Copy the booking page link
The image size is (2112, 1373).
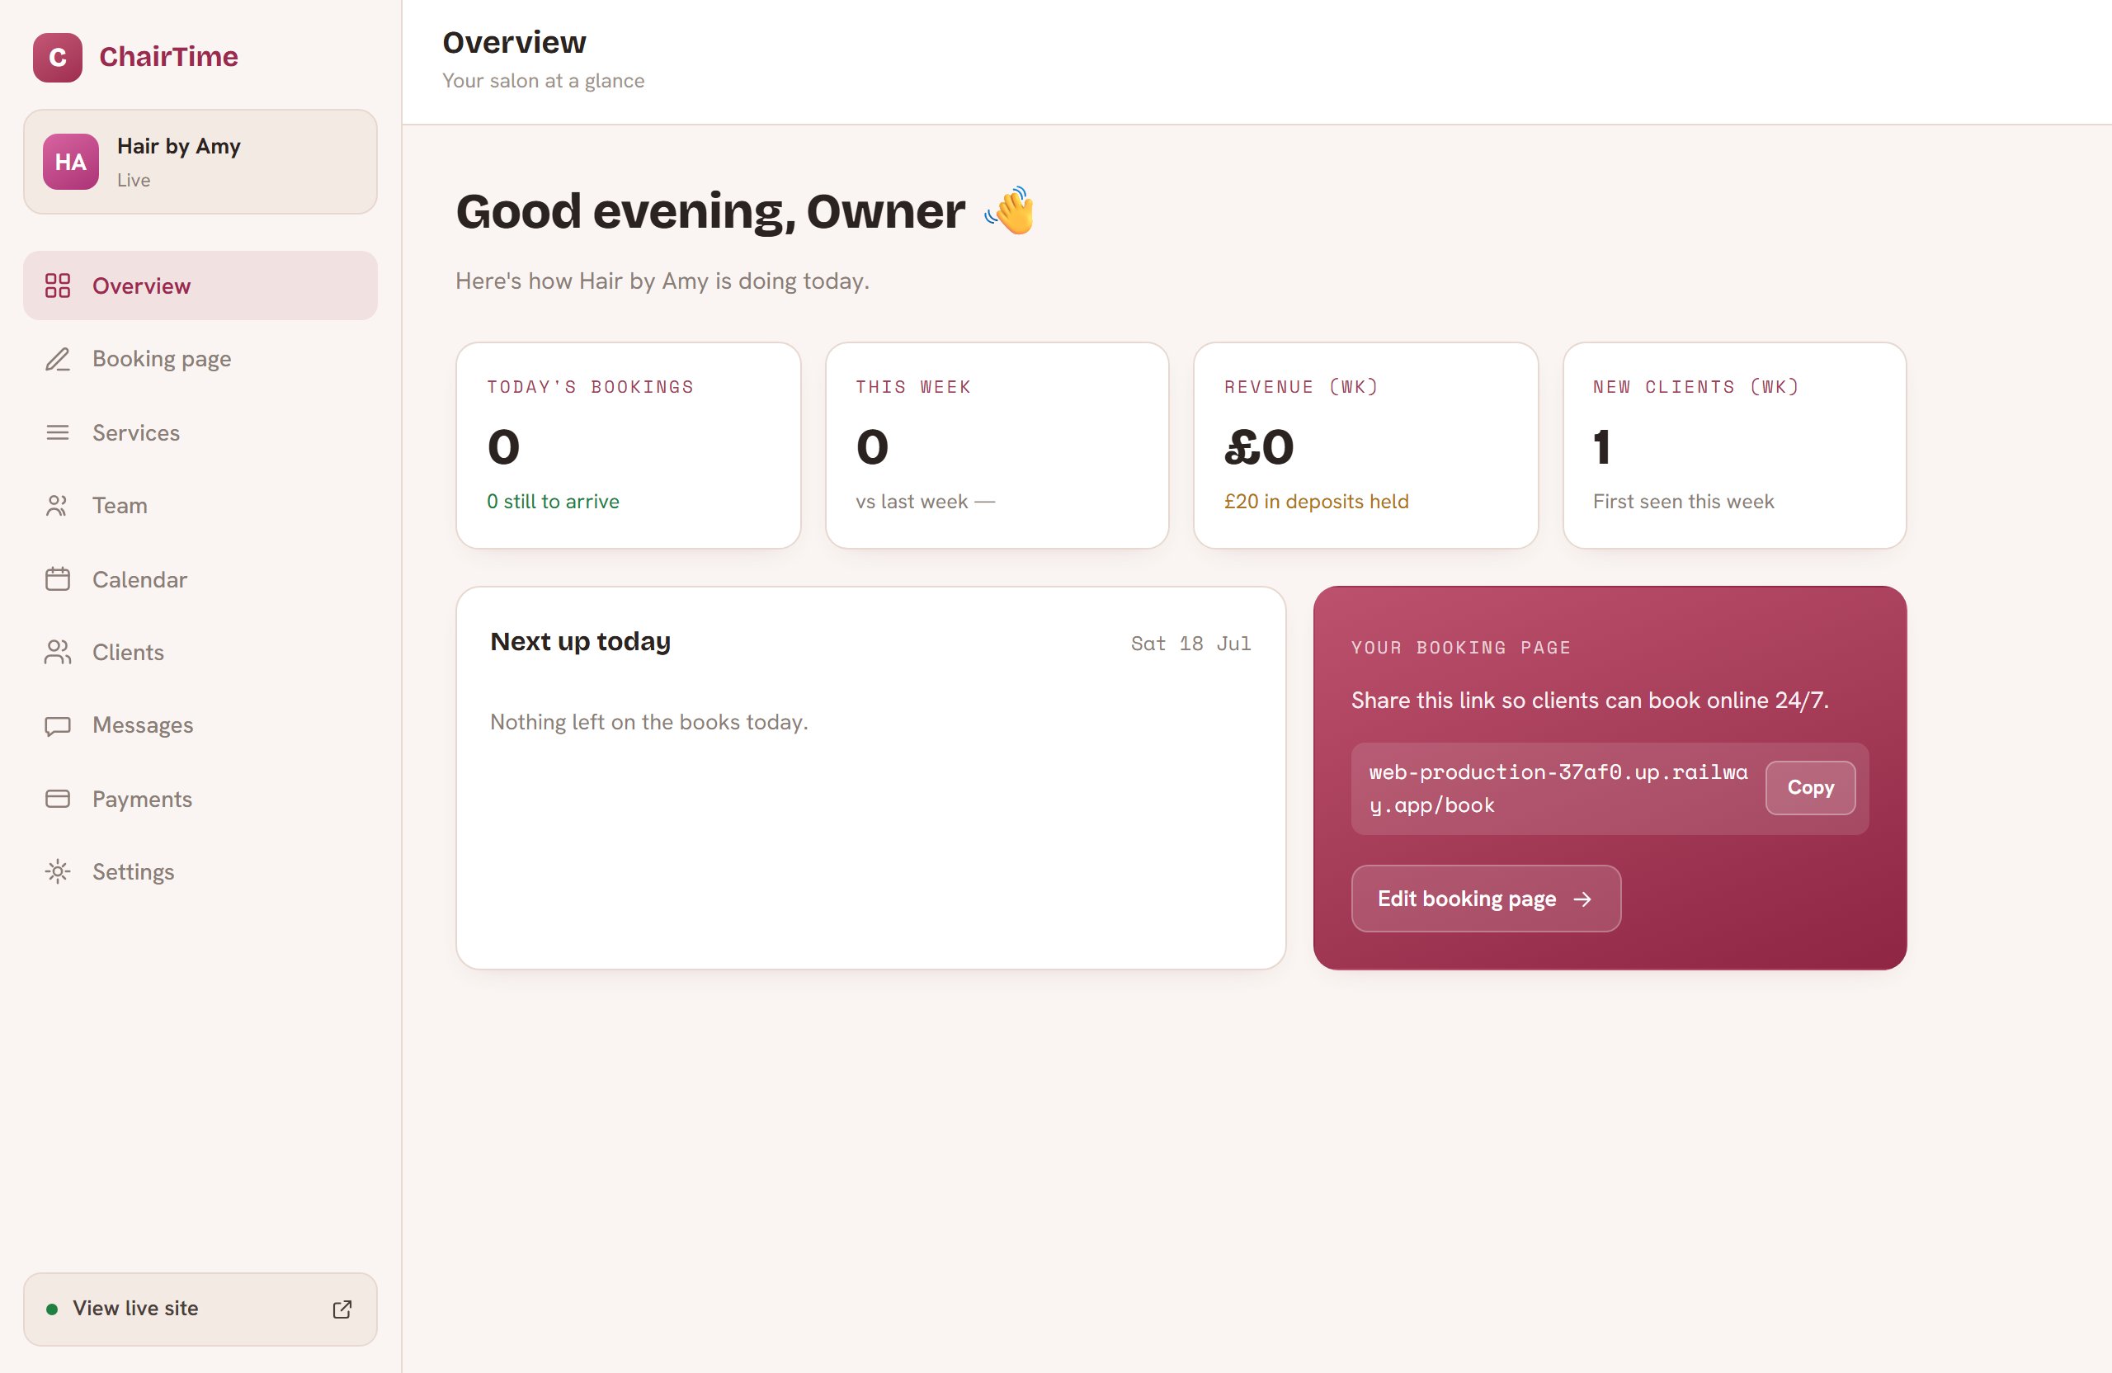coord(1810,787)
